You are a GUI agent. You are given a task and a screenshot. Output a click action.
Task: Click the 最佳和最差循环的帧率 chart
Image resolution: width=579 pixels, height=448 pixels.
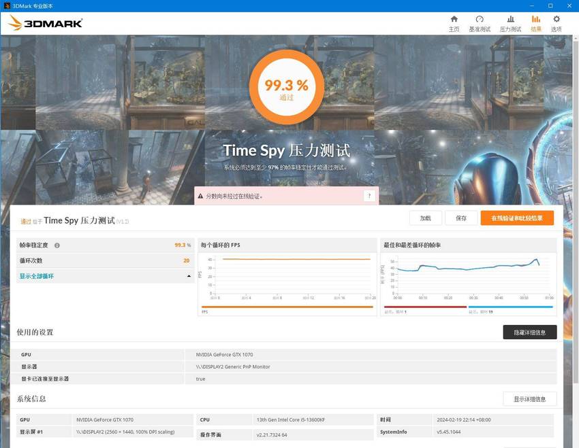468,276
